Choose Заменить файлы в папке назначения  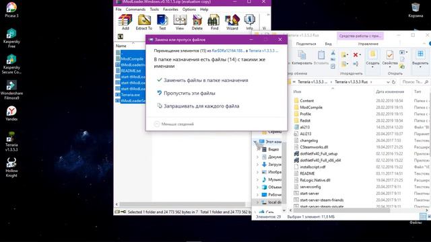pyautogui.click(x=202, y=80)
